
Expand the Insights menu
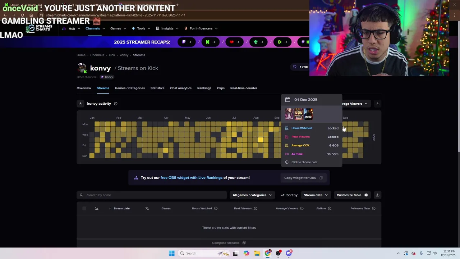[167, 28]
